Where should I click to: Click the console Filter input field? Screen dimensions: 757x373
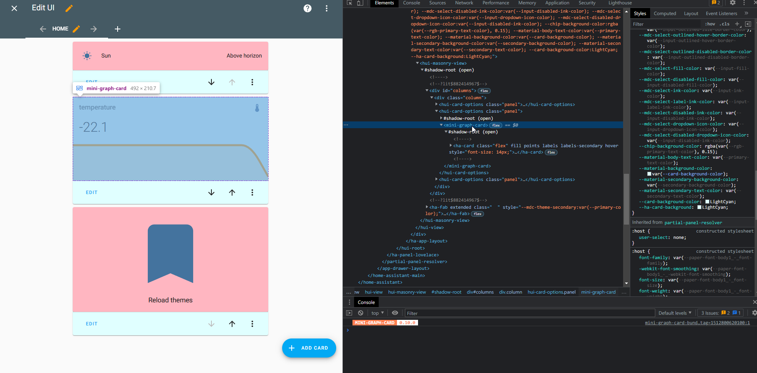pyautogui.click(x=477, y=313)
